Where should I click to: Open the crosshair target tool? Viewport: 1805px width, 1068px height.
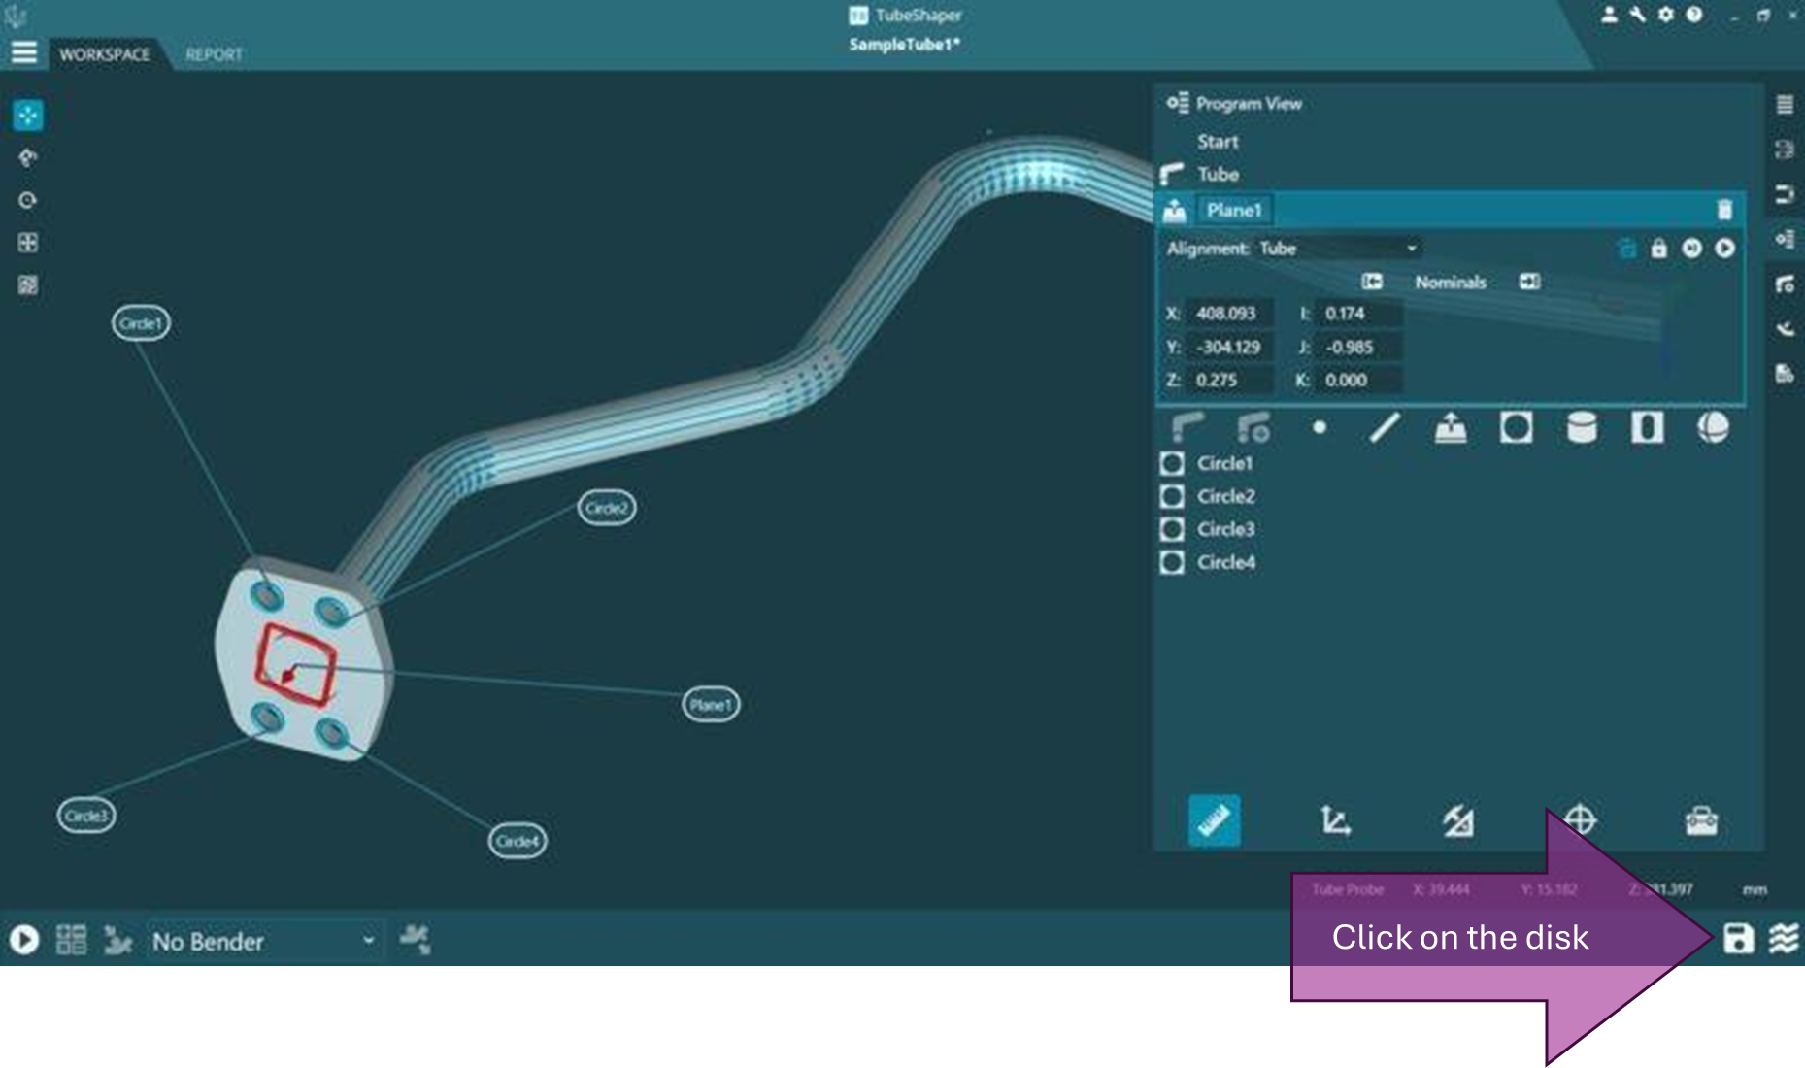pos(1580,820)
